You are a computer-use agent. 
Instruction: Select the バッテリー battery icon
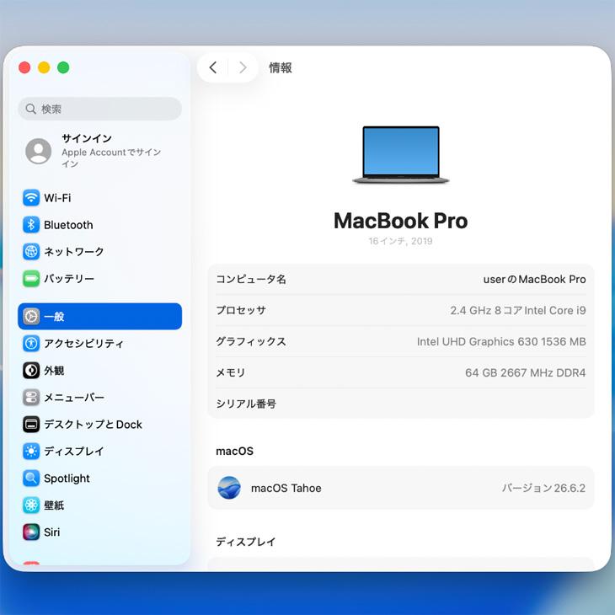coord(31,279)
